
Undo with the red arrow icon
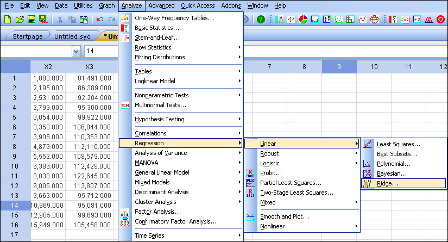tap(100, 20)
